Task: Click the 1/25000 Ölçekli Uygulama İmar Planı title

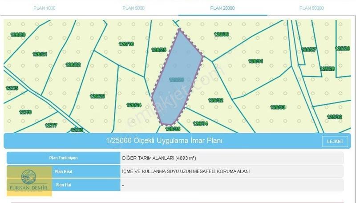Action: coord(164,141)
